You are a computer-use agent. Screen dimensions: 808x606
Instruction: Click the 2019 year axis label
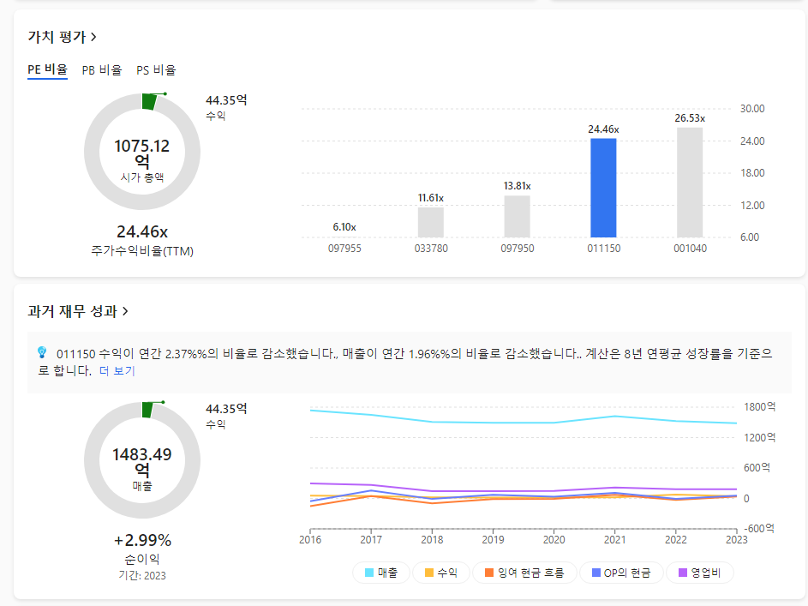pyautogui.click(x=494, y=539)
